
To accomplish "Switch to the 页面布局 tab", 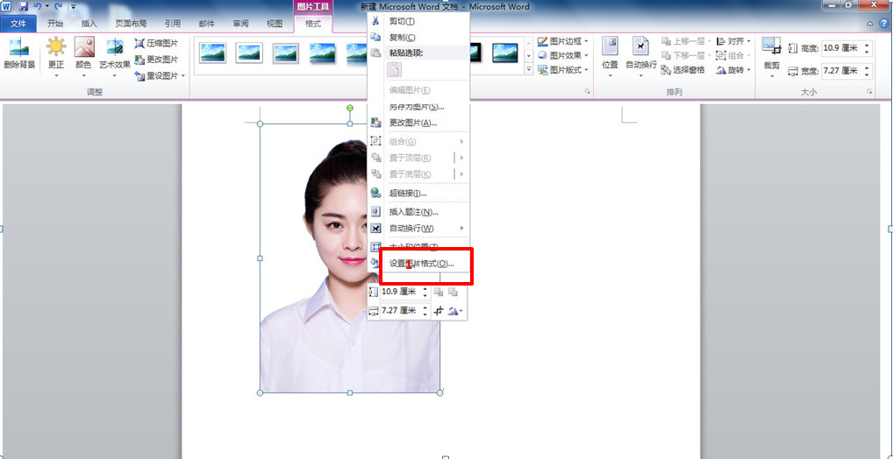I will tap(131, 24).
